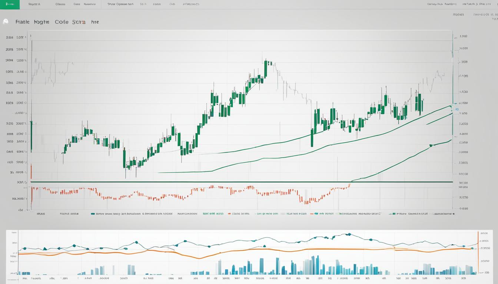This screenshot has height=284, width=498.
Task: Toggle the orange legend series marker
Action: click(229, 214)
